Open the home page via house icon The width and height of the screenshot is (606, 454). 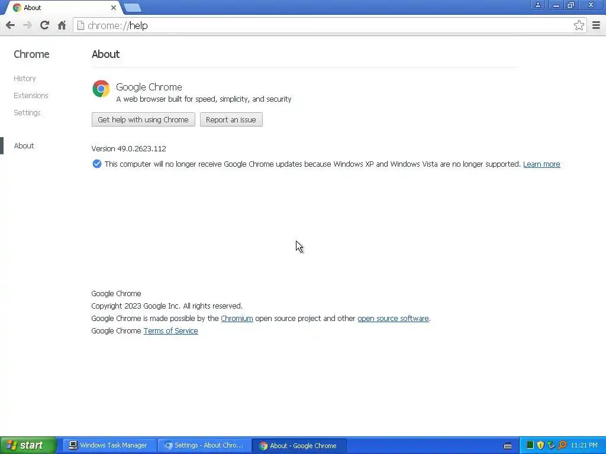[62, 25]
